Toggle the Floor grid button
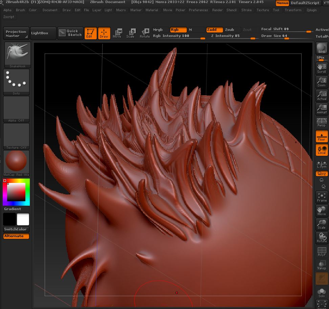 click(322, 136)
